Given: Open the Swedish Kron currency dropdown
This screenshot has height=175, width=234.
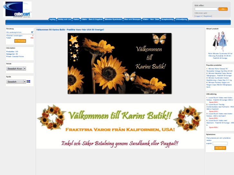Looking at the screenshot, I should [16, 68].
